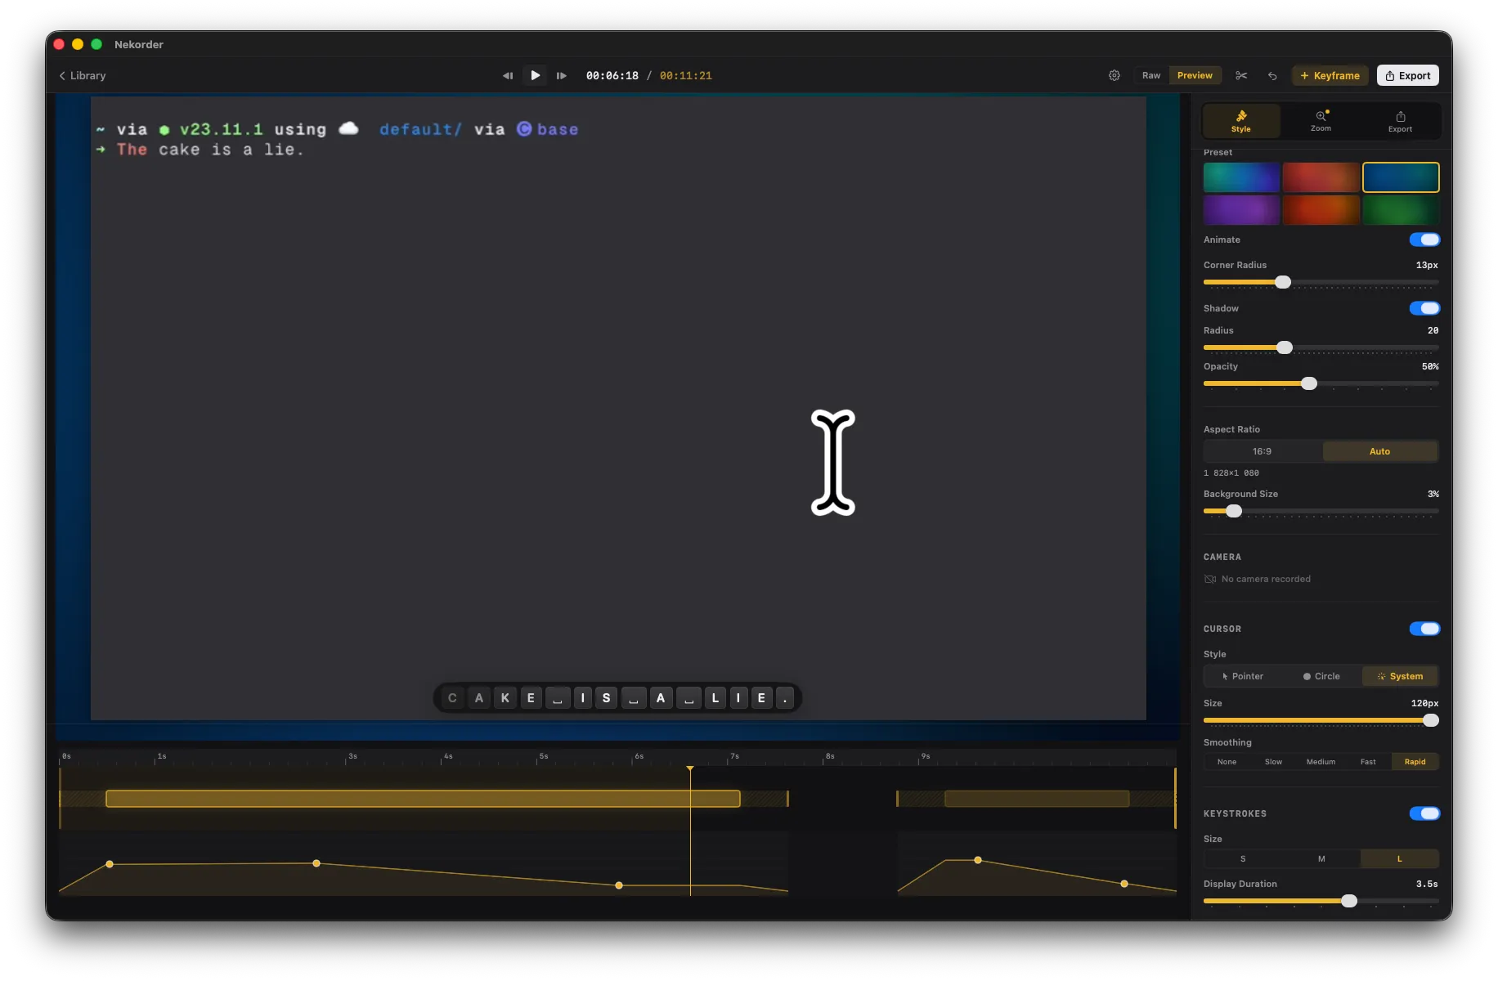Add a new keyframe
This screenshot has height=981, width=1498.
pos(1330,75)
